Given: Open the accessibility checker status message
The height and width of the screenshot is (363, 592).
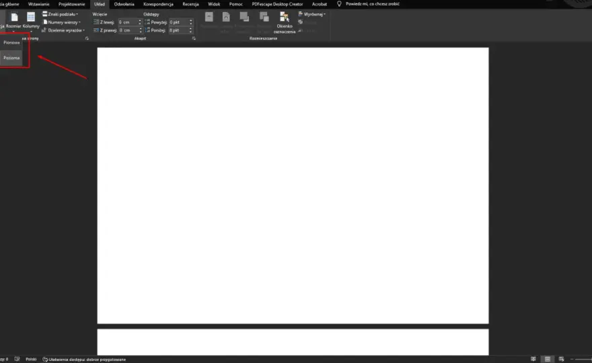Looking at the screenshot, I should click(84, 359).
